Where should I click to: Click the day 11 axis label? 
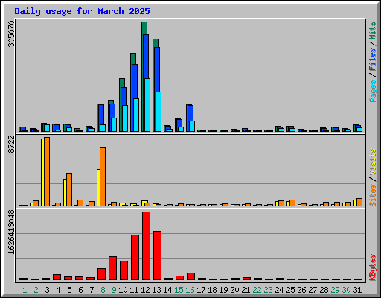coord(134,290)
